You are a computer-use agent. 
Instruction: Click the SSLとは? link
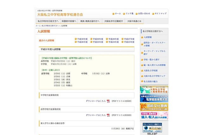pos(152,134)
